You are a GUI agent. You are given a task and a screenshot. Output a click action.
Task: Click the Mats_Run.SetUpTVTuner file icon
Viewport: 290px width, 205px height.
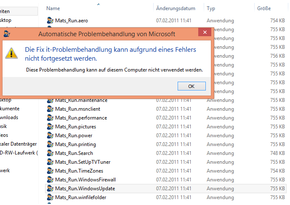tap(50, 162)
